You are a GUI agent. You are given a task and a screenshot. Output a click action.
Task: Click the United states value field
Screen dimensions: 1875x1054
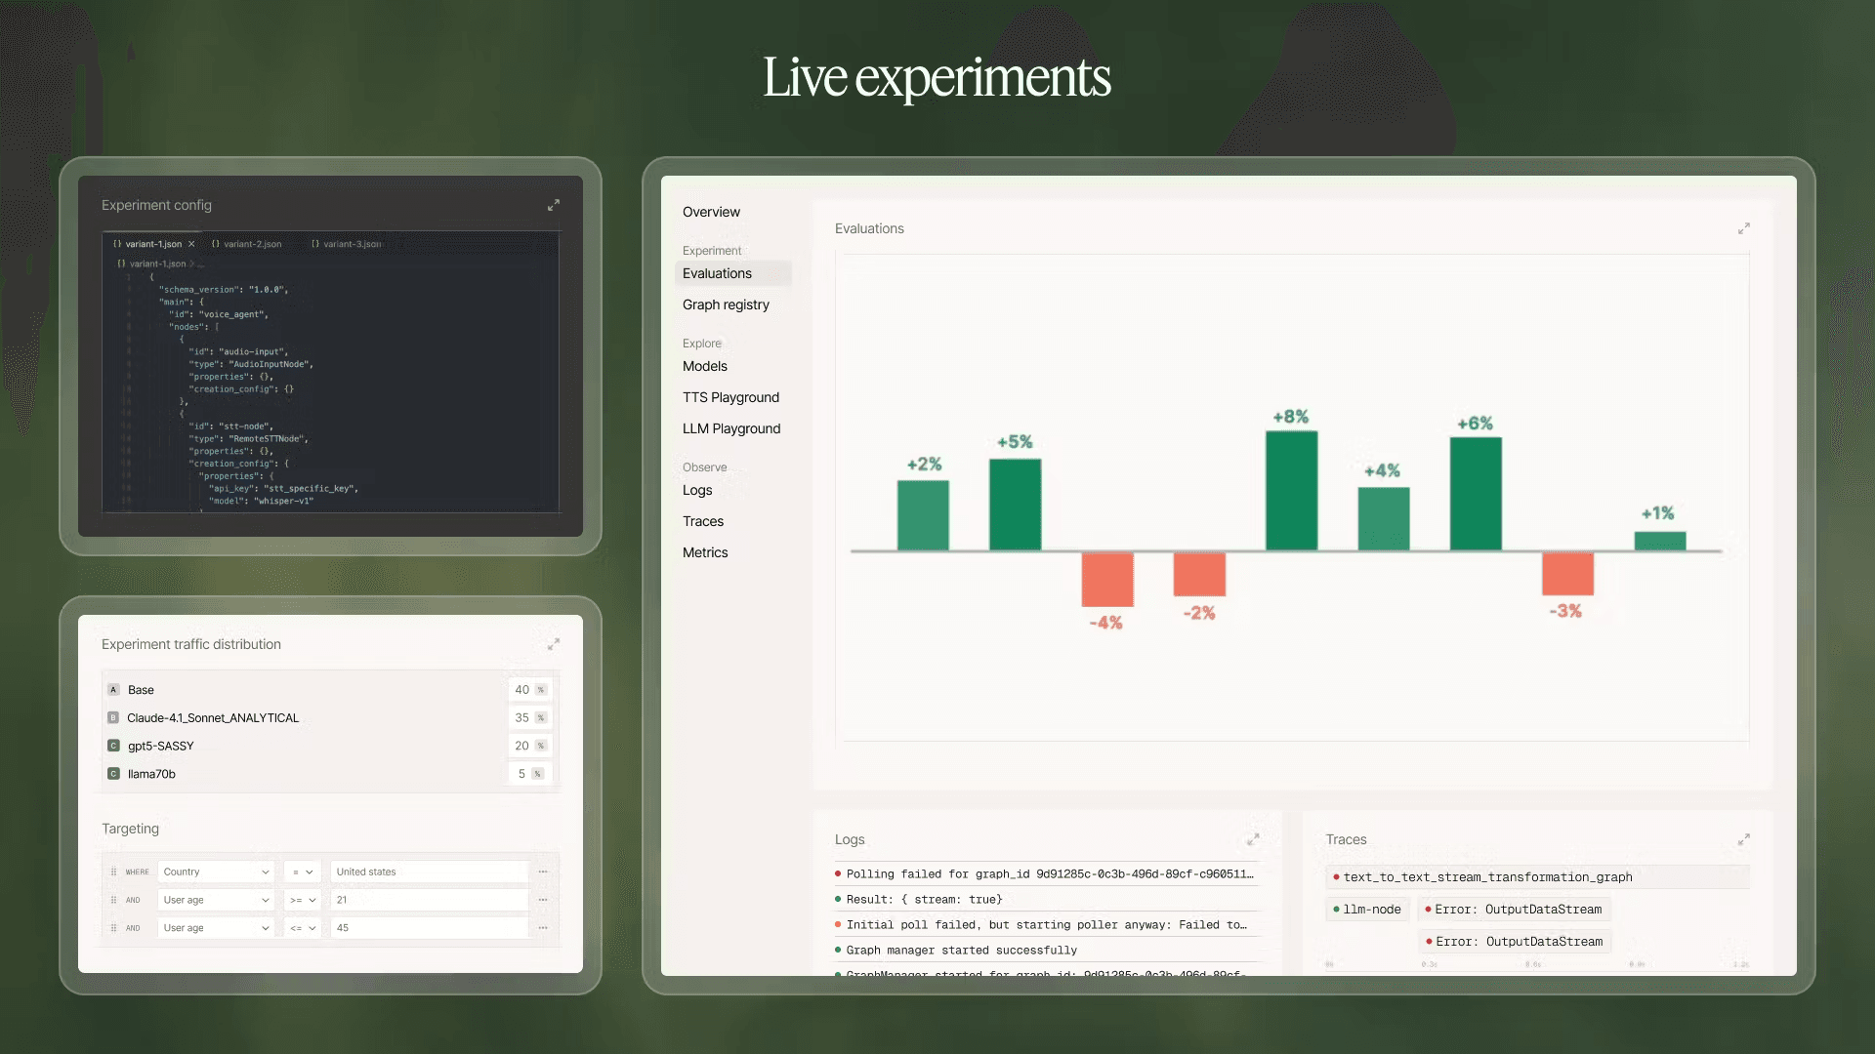[428, 872]
